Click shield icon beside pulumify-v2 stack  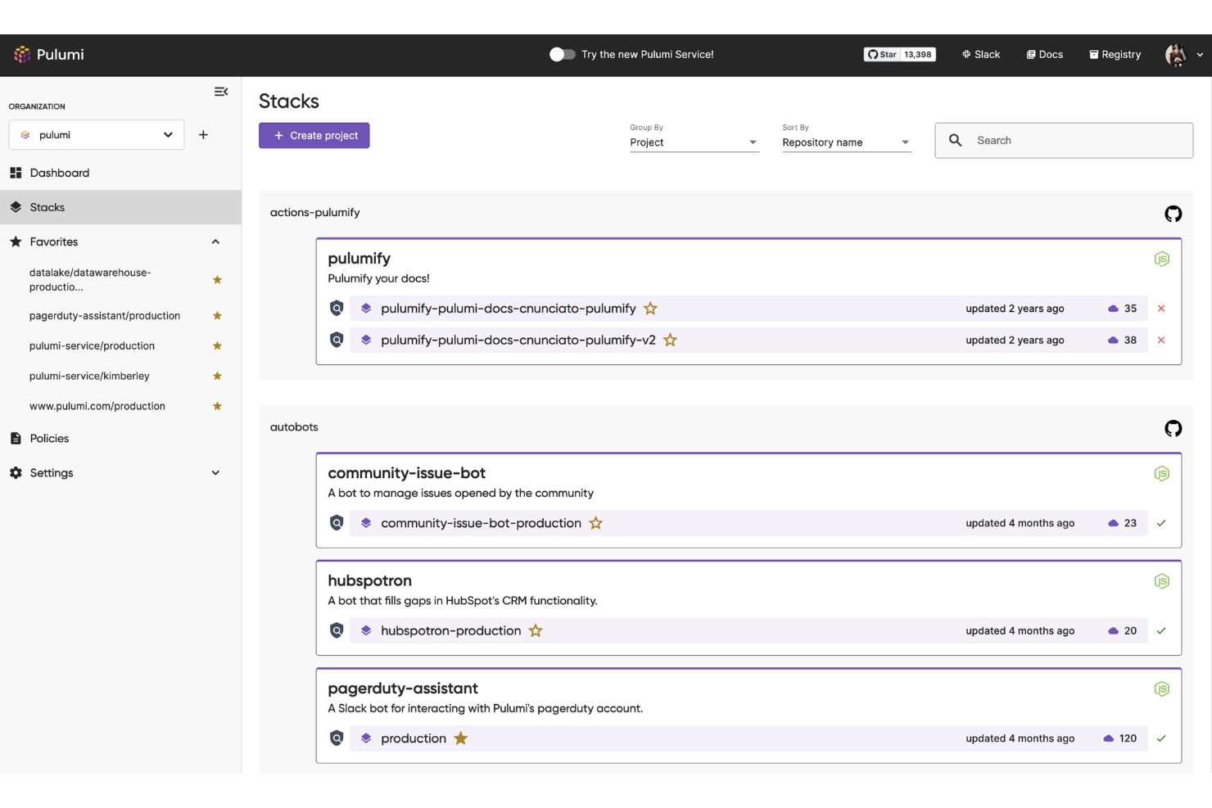tap(337, 340)
